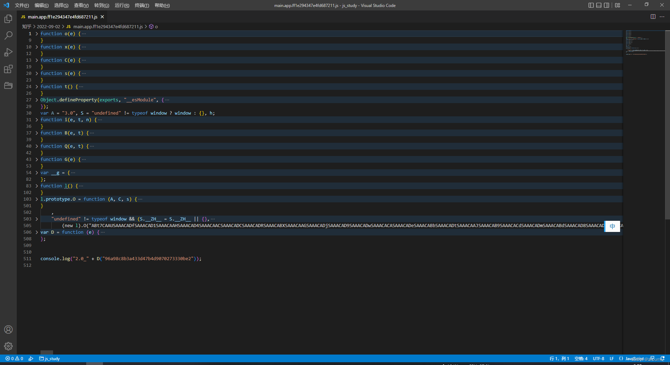Open the Accounts menu icon
This screenshot has height=365, width=670.
(x=8, y=329)
